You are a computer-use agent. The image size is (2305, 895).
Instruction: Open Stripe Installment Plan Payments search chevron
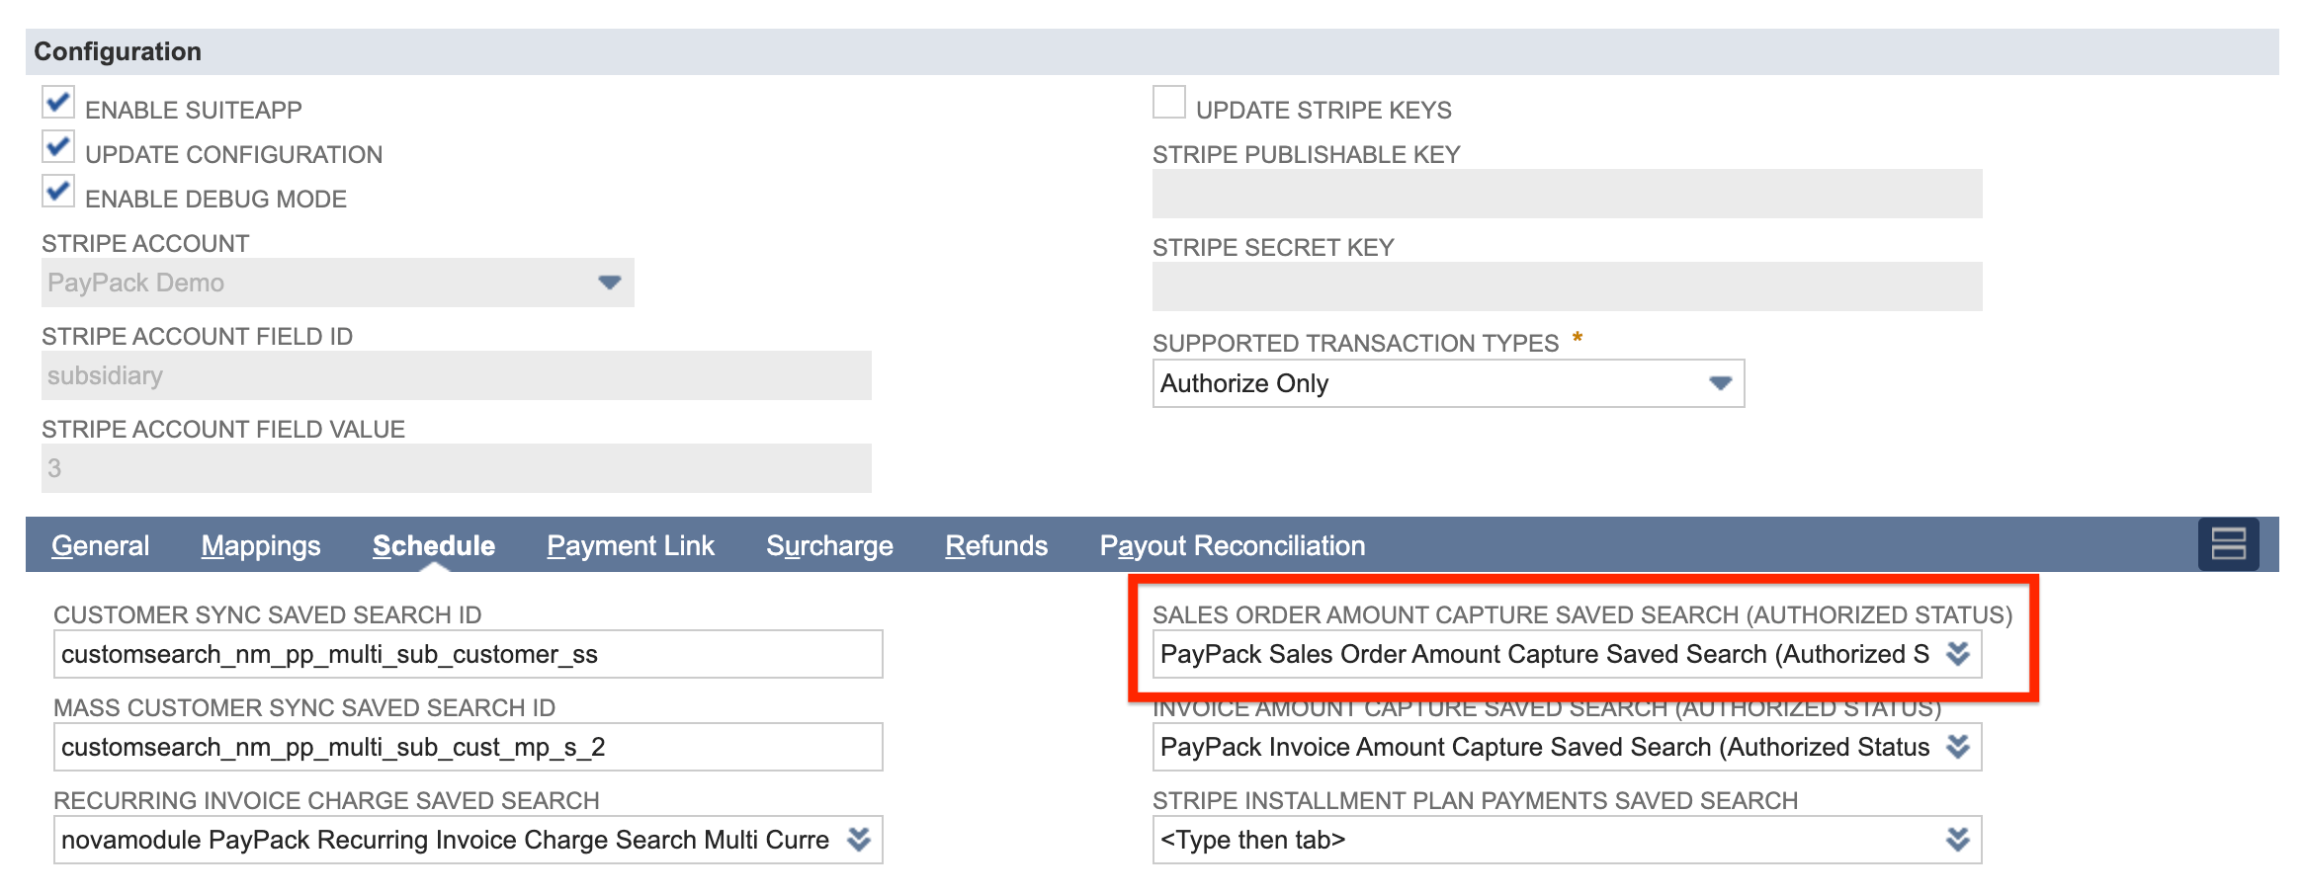pyautogui.click(x=1958, y=840)
